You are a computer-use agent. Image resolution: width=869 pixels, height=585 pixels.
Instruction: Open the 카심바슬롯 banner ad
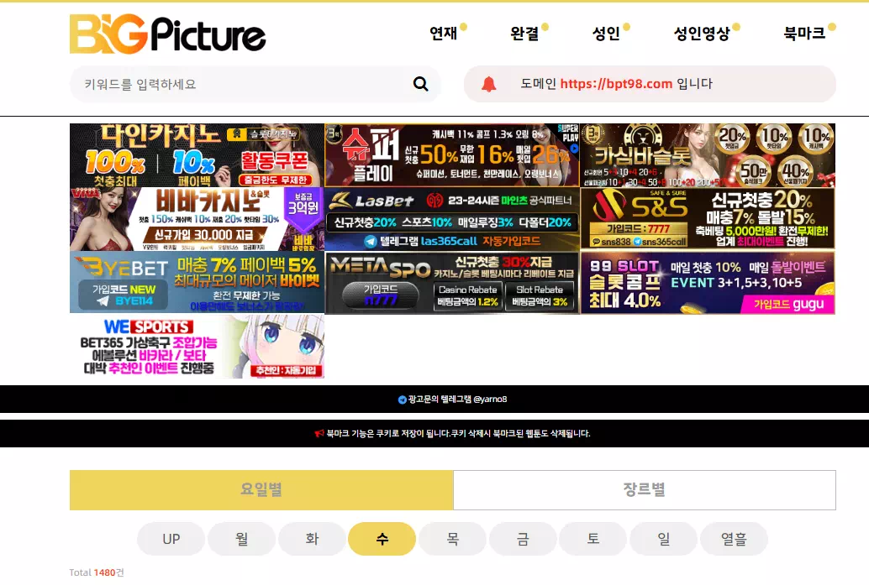[708, 155]
